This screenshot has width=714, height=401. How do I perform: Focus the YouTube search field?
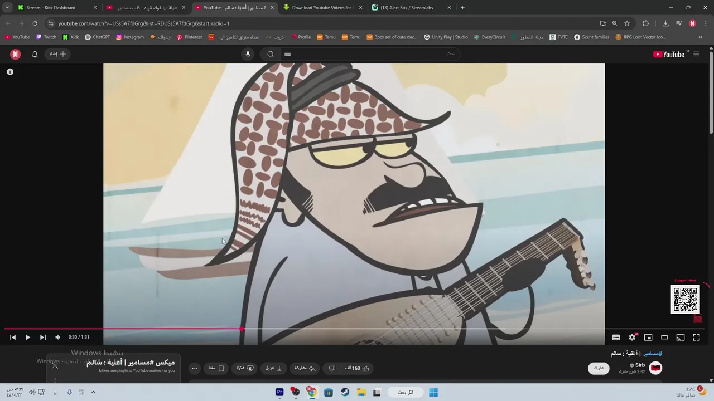point(369,54)
